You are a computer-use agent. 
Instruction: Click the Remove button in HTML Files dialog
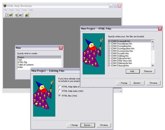point(148,71)
